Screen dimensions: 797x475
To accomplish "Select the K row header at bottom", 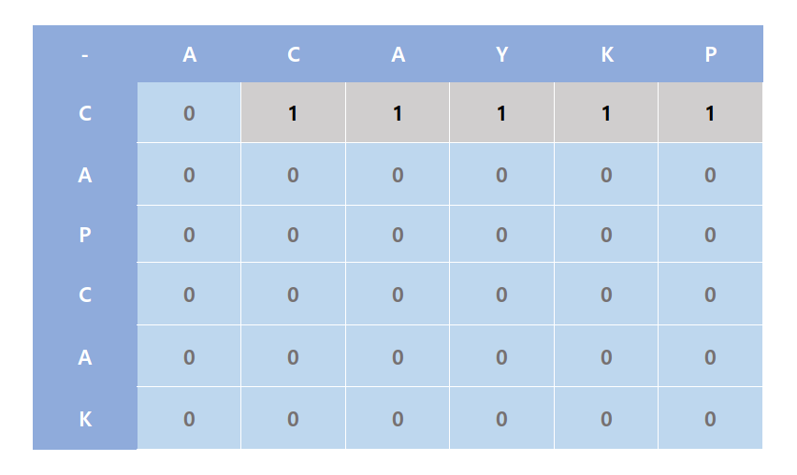I will pos(85,418).
